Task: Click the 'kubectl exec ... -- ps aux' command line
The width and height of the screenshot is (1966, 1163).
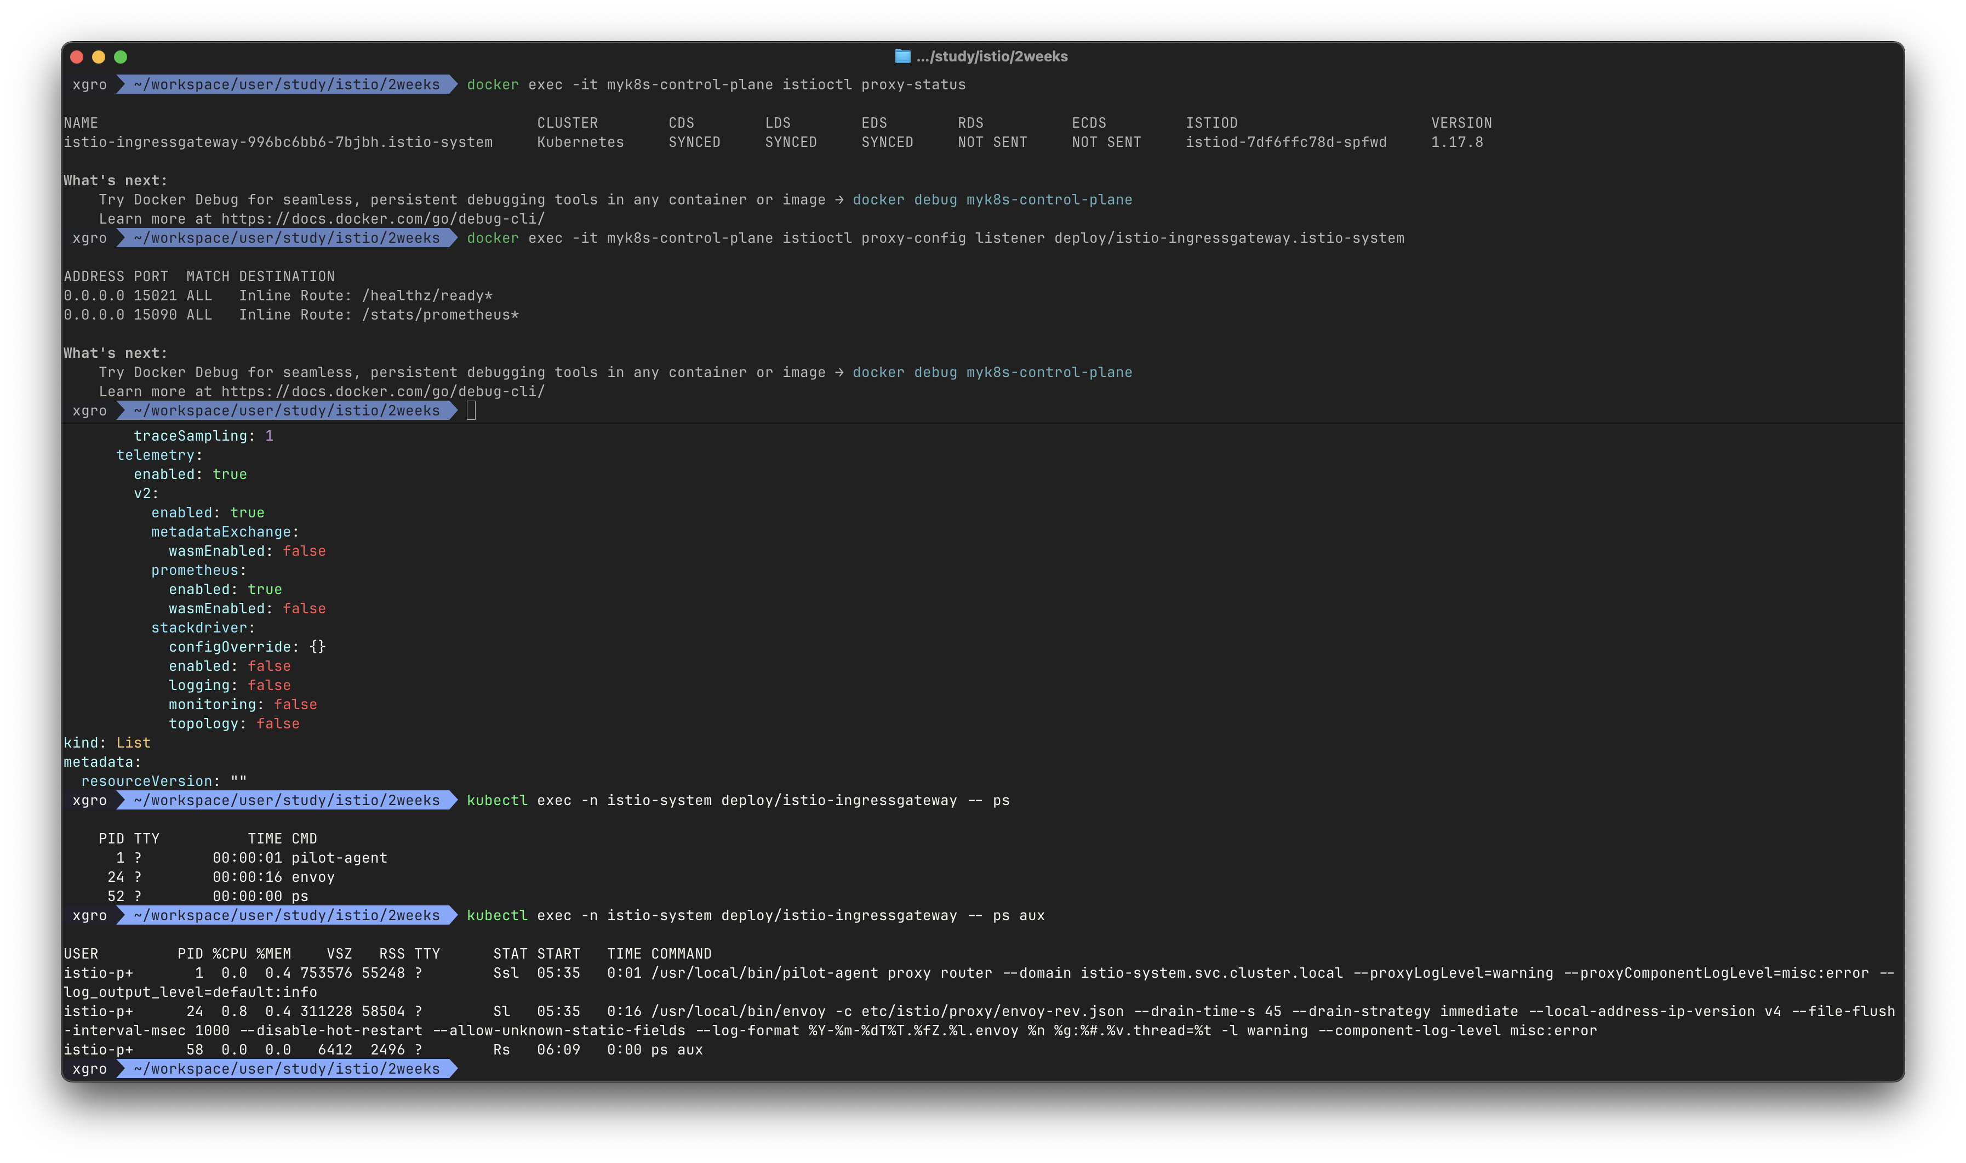Action: point(756,915)
